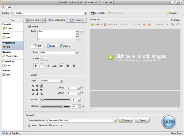Toggle bold text formatting
Screen dimensions: 184x136
pyautogui.click(x=36, y=66)
